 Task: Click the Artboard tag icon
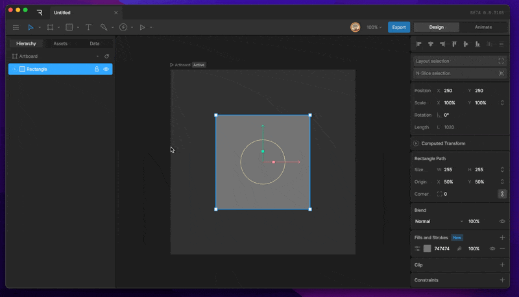(106, 56)
